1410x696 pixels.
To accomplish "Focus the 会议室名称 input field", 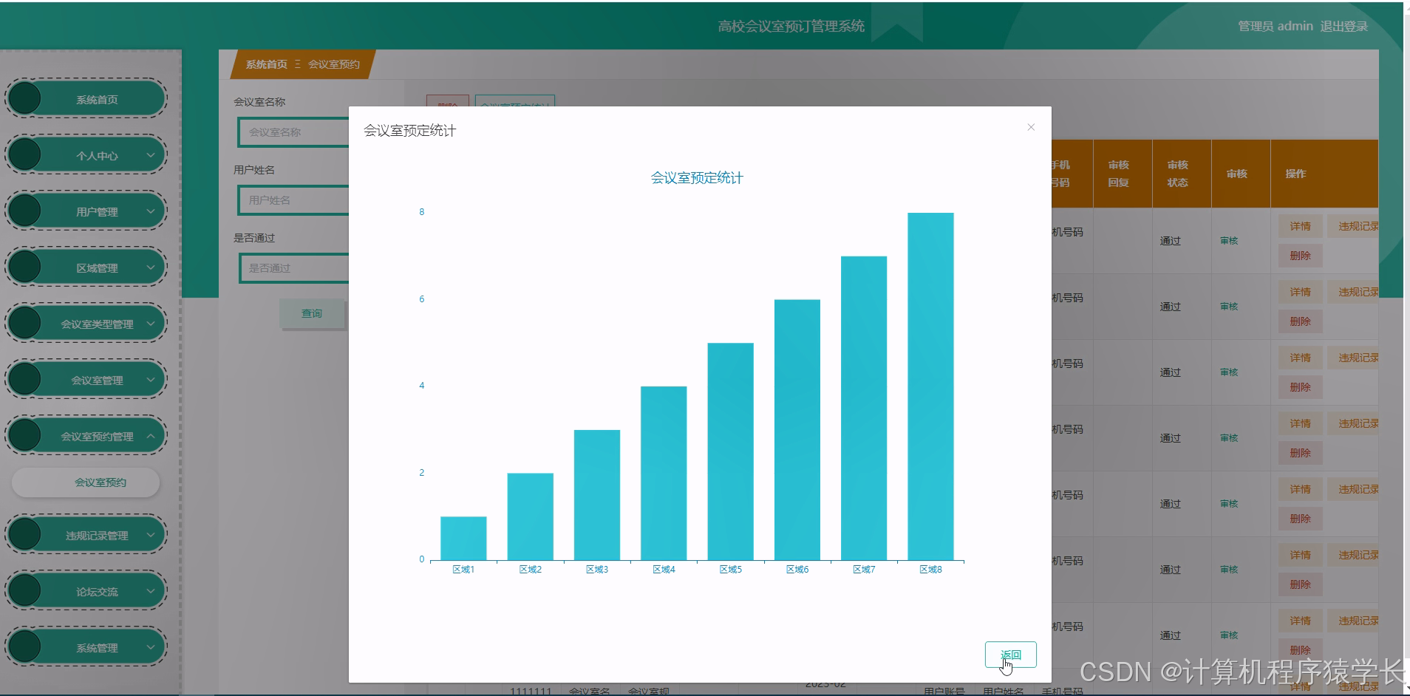I will click(293, 132).
